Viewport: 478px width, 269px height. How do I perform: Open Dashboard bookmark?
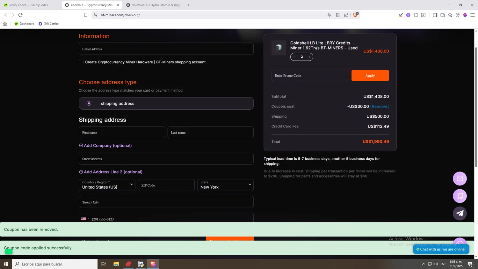25,24
